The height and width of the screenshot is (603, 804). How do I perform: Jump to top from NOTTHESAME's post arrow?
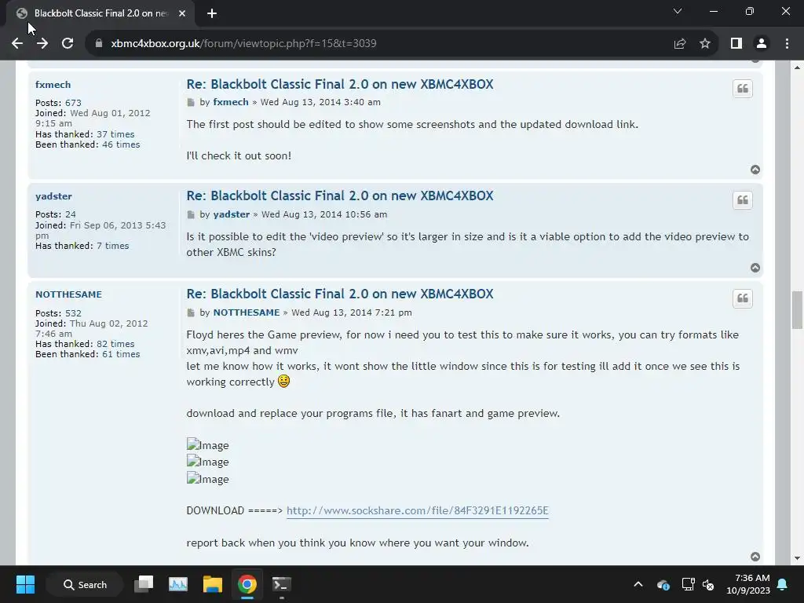point(755,557)
